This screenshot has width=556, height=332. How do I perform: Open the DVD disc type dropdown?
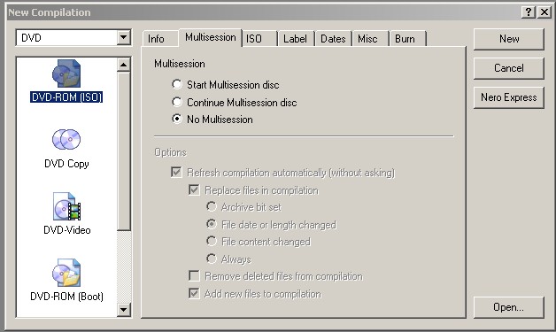(x=123, y=37)
